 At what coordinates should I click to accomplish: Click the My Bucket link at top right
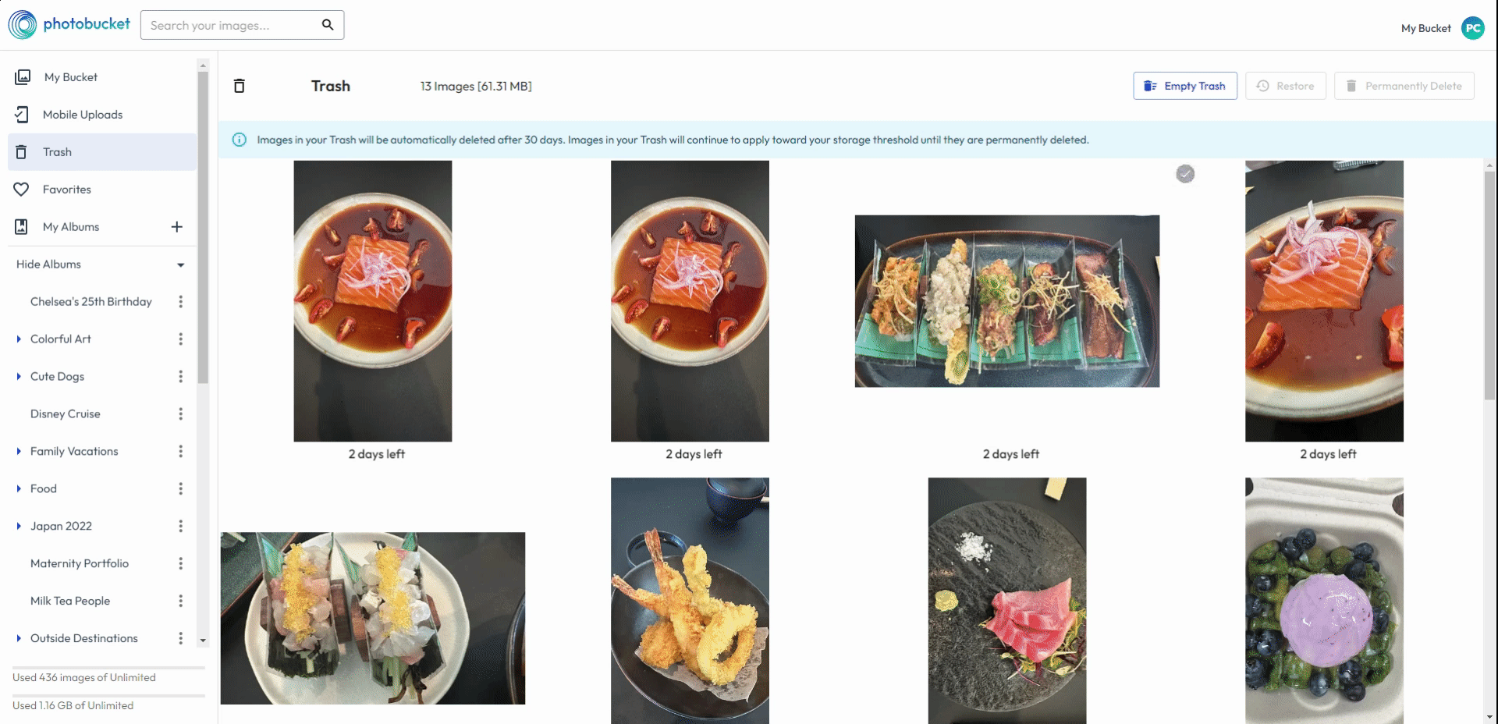point(1425,28)
